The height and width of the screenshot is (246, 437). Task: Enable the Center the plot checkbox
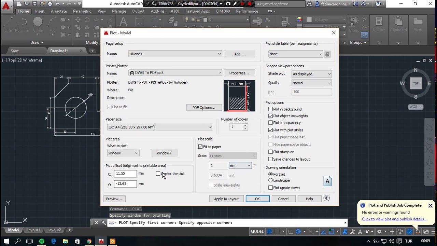158,174
